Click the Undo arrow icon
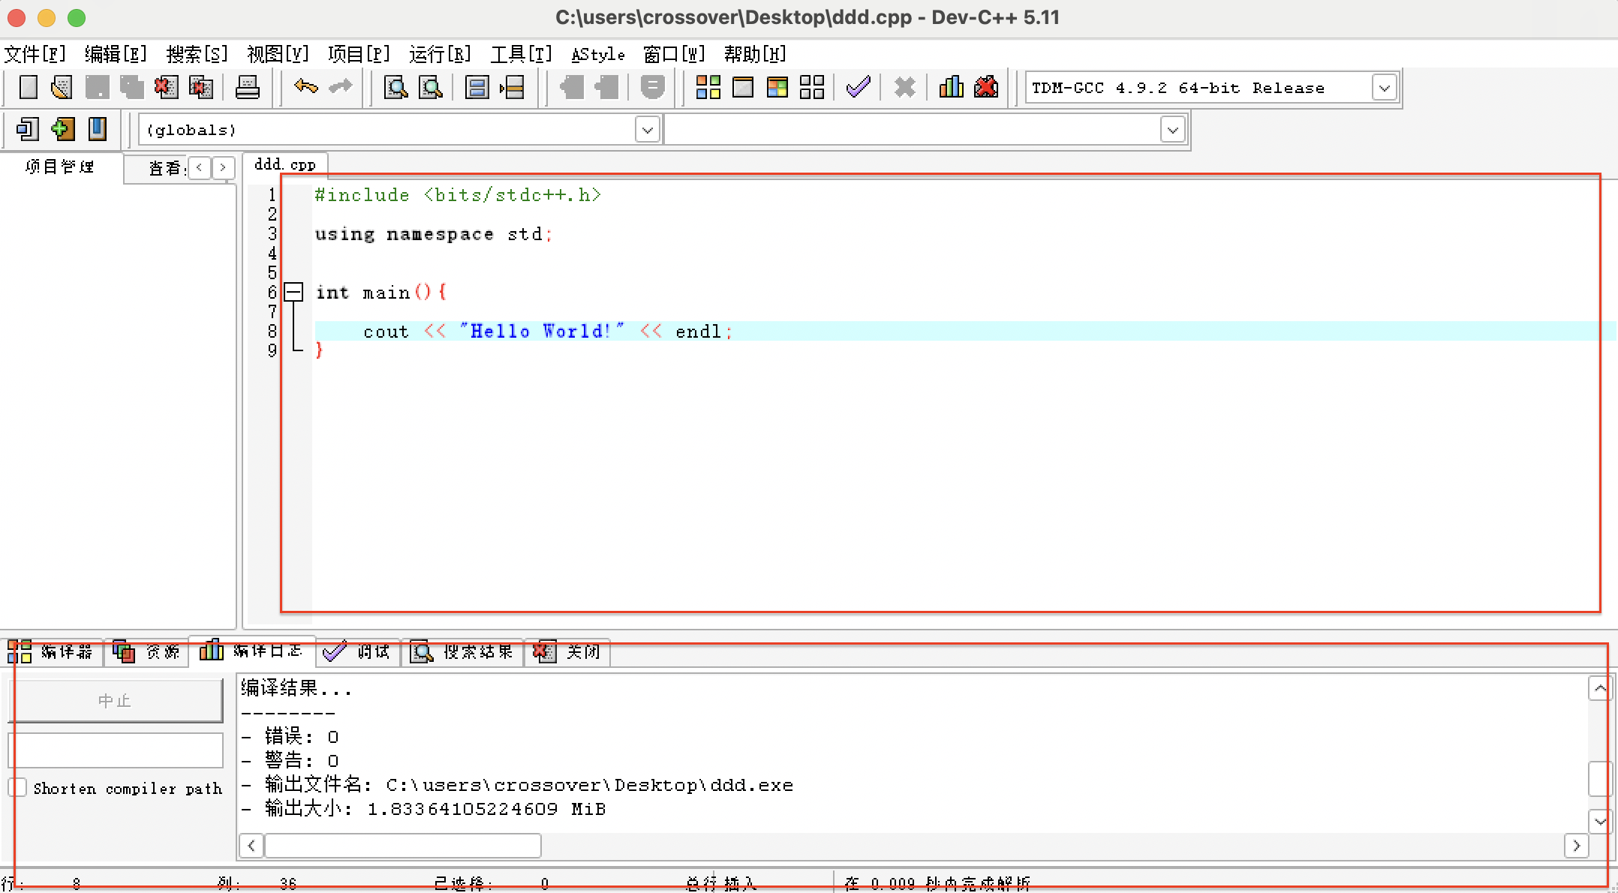This screenshot has height=893, width=1618. coord(305,87)
